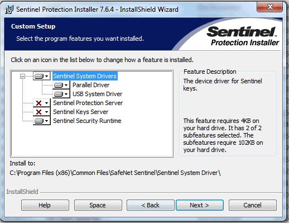Screen dimensions: 289x223
Task: Collapse the Sentinel System Drivers tree node
Action: pos(22,76)
